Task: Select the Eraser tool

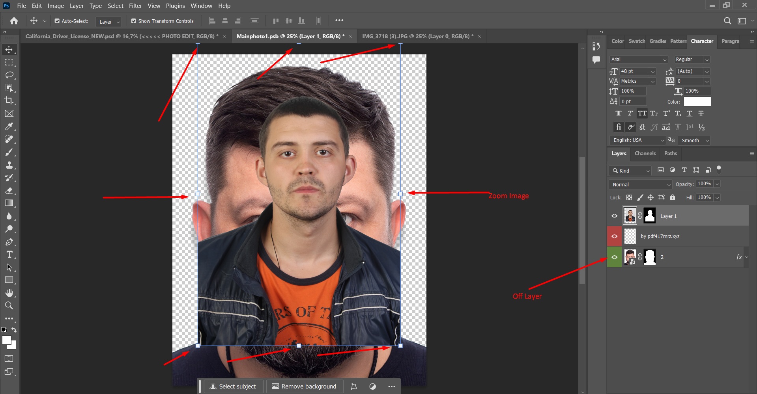Action: (x=9, y=191)
